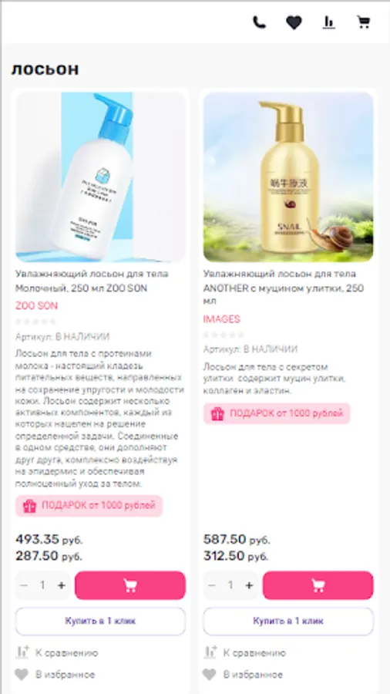Open the phone contact icon in header
Screen dimensions: 390x694
pyautogui.click(x=259, y=22)
